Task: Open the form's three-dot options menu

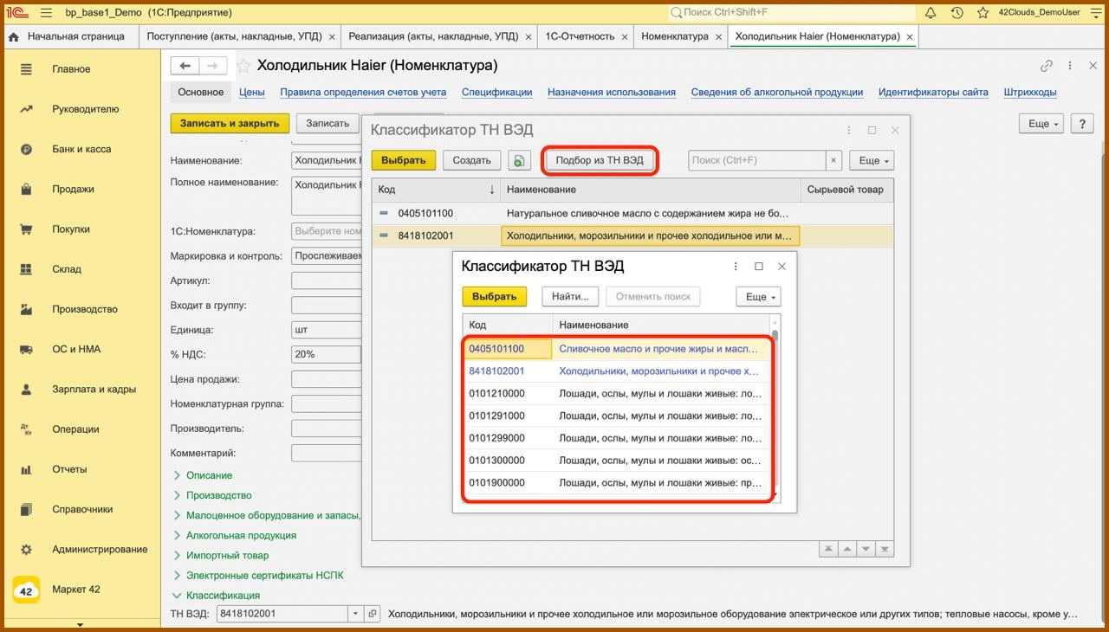Action: (1071, 66)
